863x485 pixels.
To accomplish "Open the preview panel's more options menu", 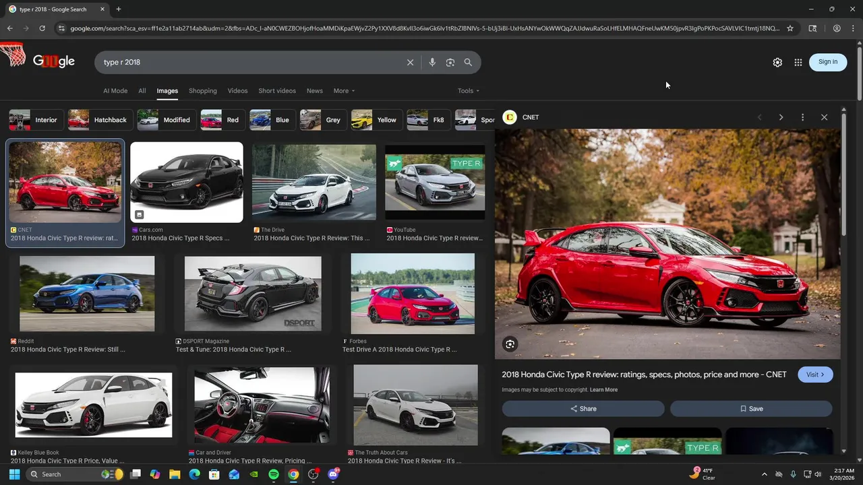I will click(802, 117).
